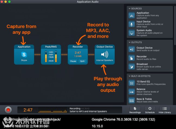Select the Balance effect icon
Image resolution: width=176 pixels, height=129 pixels.
[132, 92]
